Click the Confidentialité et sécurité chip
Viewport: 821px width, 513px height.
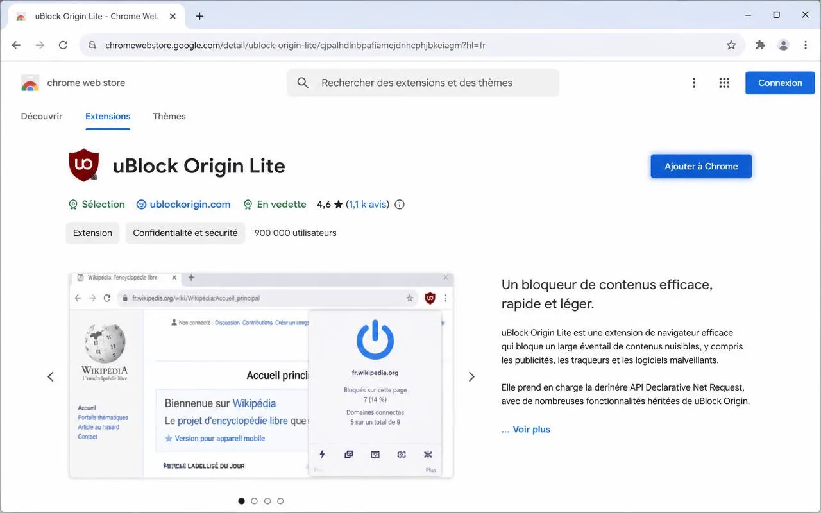185,233
